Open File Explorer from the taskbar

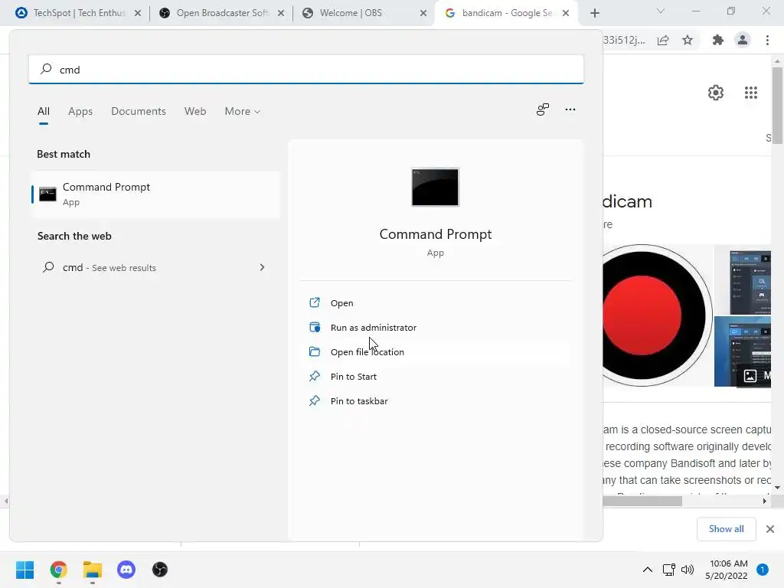(x=93, y=570)
